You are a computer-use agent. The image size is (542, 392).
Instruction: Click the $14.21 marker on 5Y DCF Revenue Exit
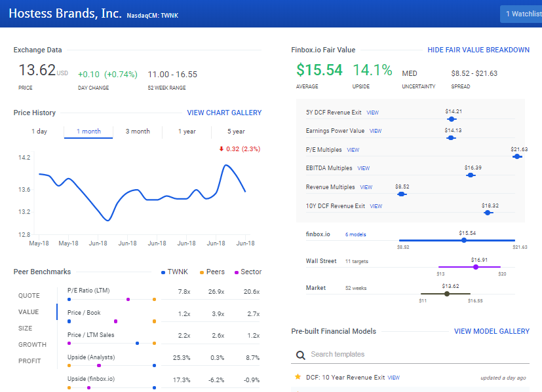[452, 119]
